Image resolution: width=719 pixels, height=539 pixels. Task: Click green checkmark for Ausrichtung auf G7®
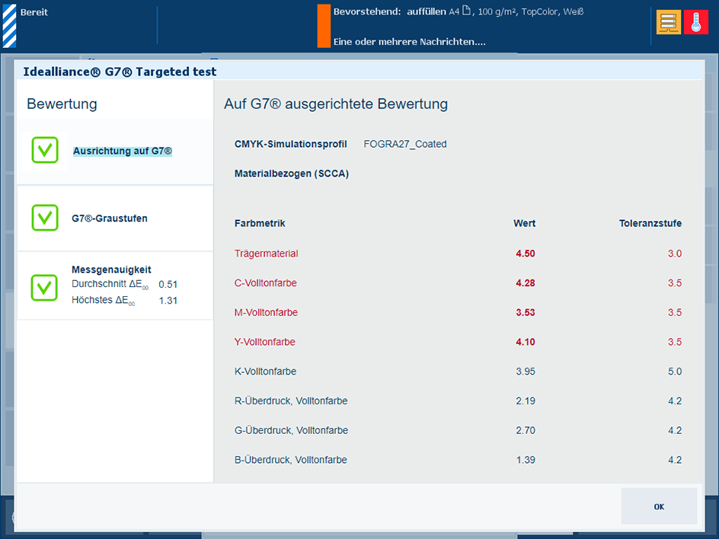pyautogui.click(x=45, y=150)
